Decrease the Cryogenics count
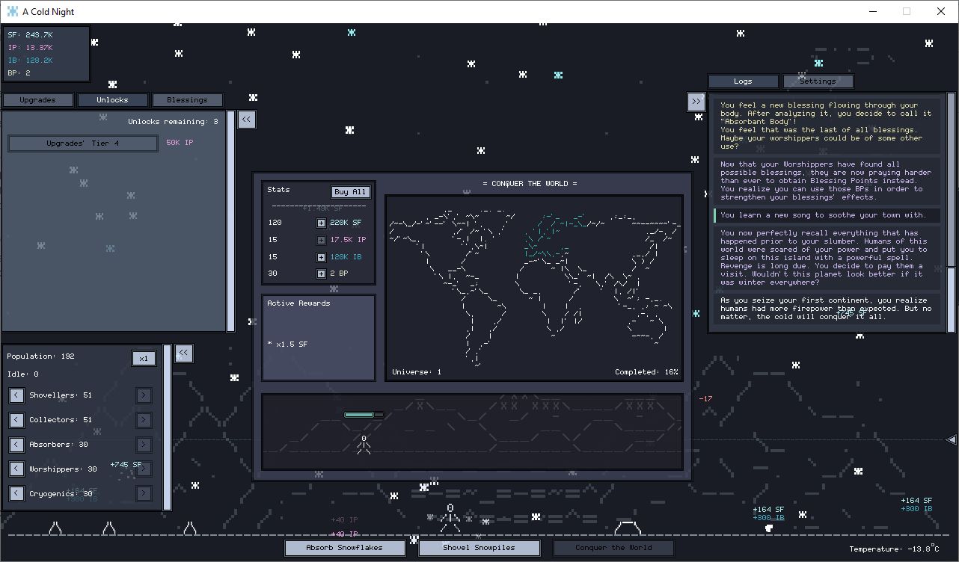959x562 pixels. 16,494
